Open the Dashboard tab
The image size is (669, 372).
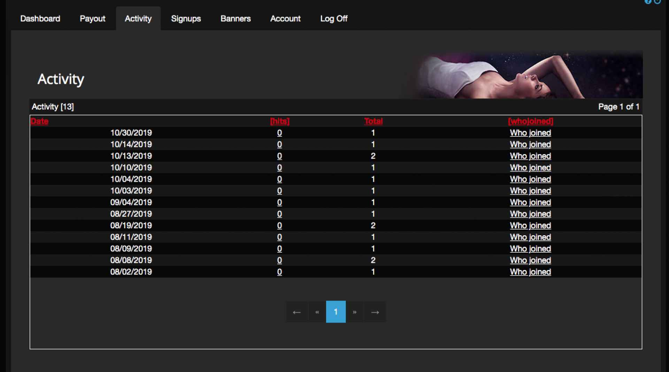pyautogui.click(x=40, y=18)
